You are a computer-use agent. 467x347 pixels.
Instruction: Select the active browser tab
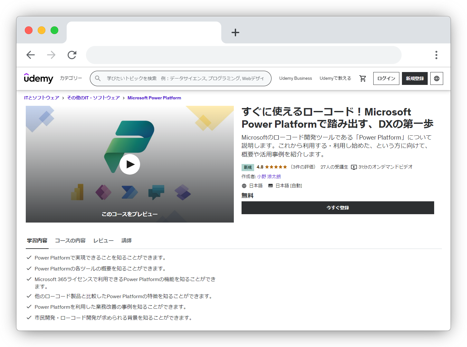click(x=144, y=32)
